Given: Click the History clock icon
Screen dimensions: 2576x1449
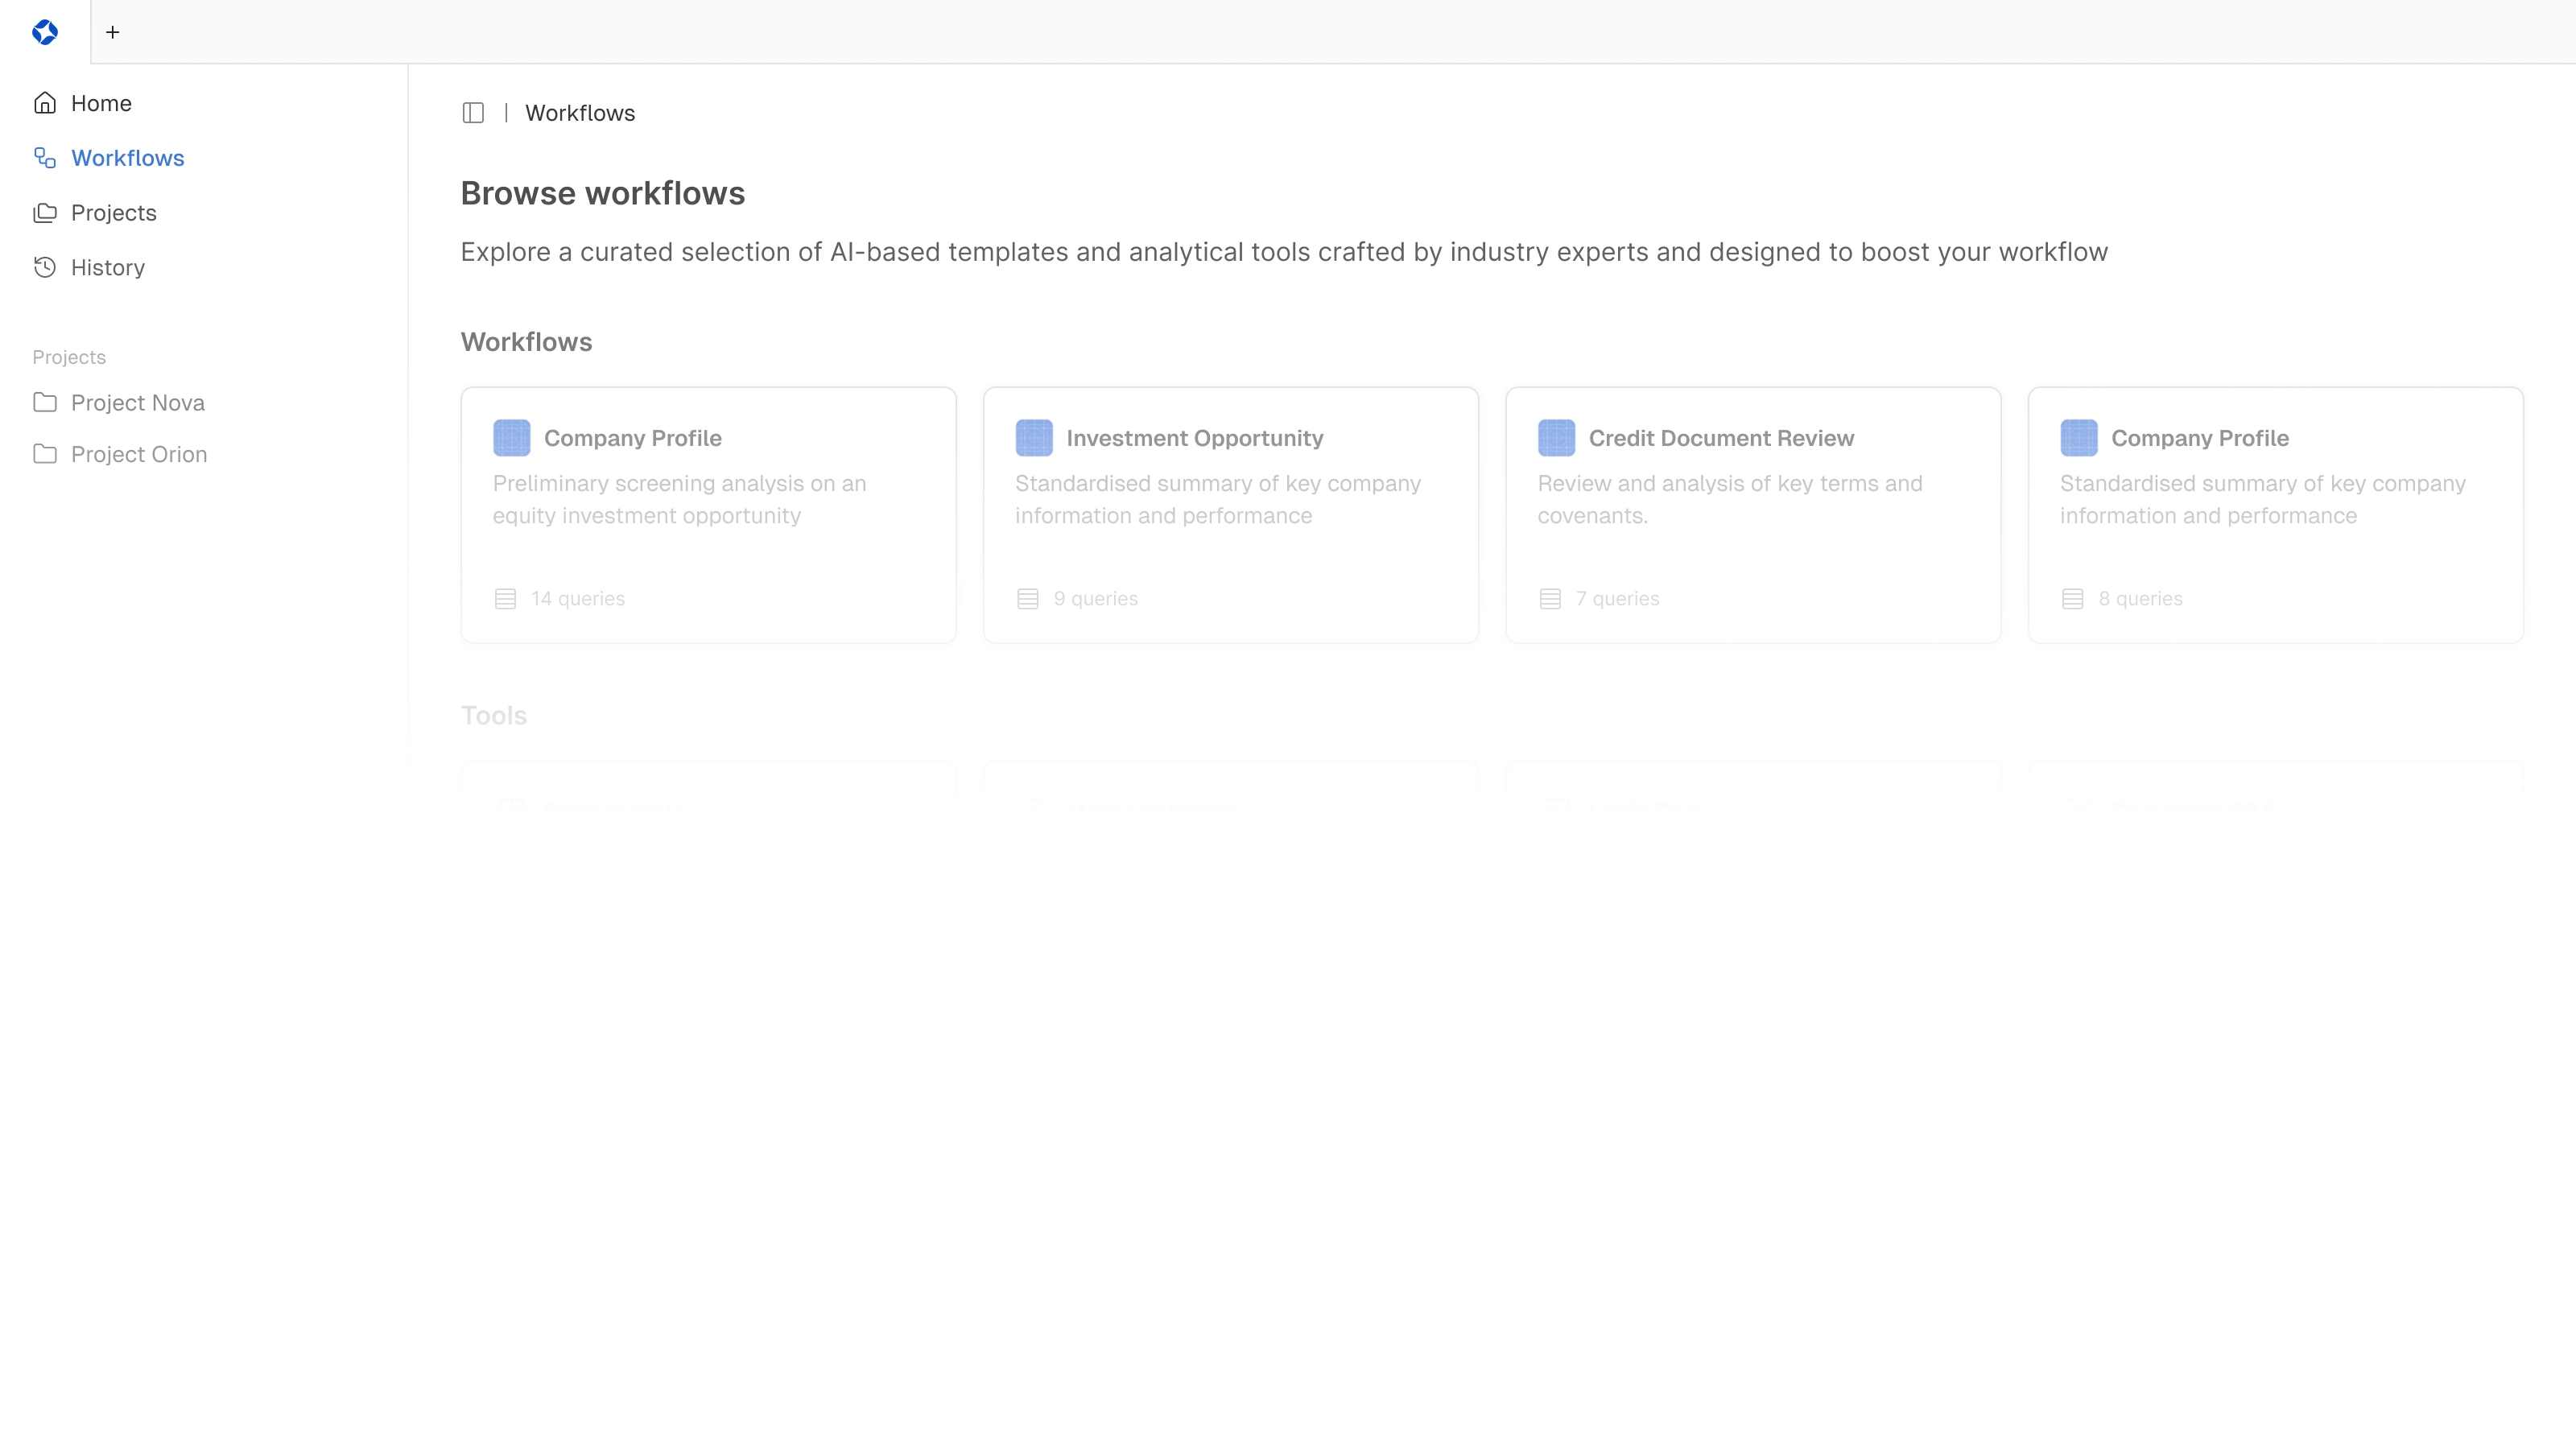Looking at the screenshot, I should pos(45,267).
